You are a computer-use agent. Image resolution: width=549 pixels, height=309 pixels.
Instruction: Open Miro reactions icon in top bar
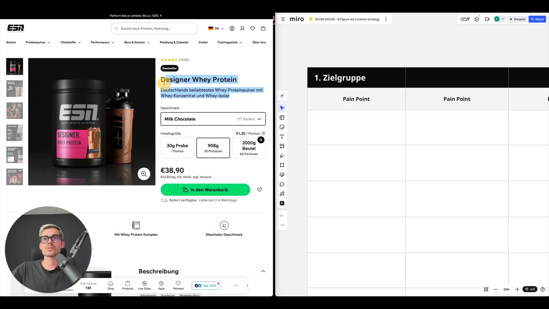(465, 19)
